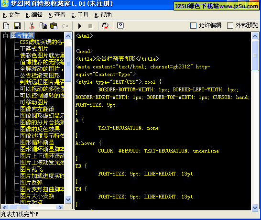Select the 图片特效 root tree item
This screenshot has height=220, width=261.
tap(22, 35)
